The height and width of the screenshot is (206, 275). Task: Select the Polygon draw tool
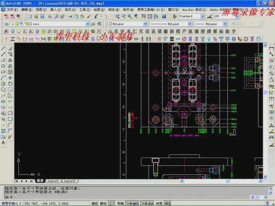click(3, 66)
